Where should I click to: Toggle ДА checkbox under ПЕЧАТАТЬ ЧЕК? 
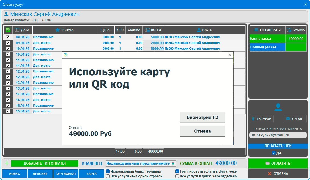click(274, 153)
